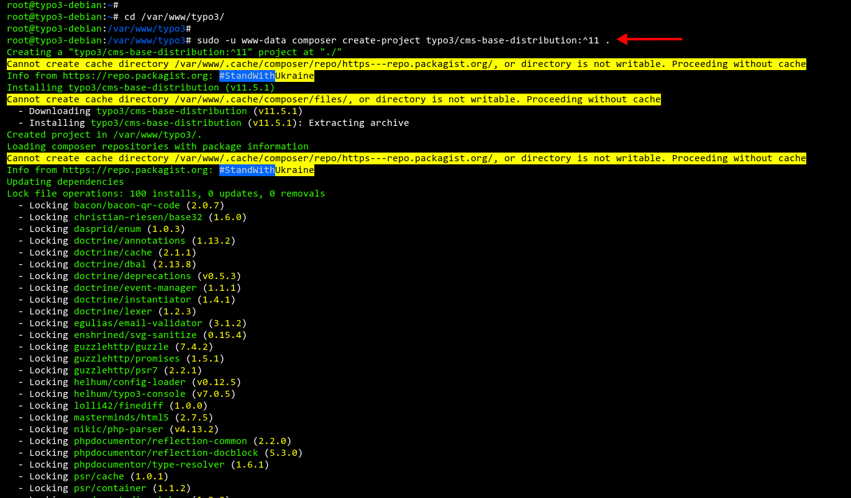
Task: Click the 'dasprid/enum' package name
Action: [107, 229]
